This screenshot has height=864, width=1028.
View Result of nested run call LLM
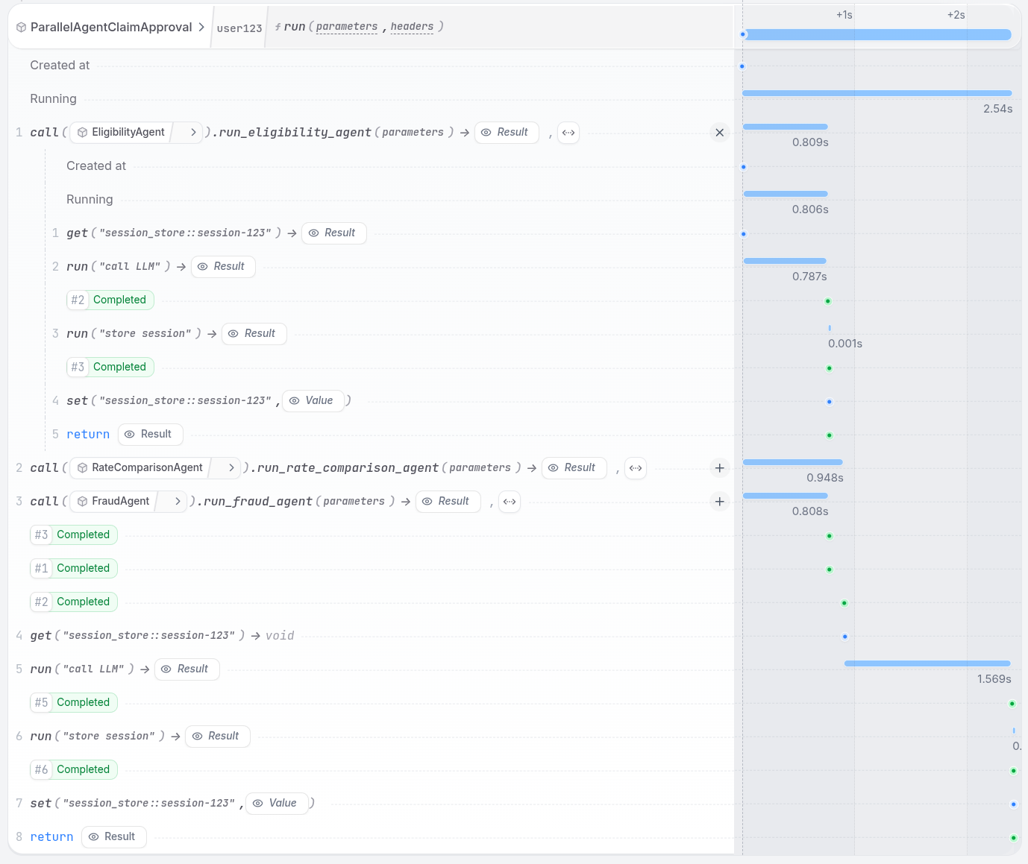223,266
